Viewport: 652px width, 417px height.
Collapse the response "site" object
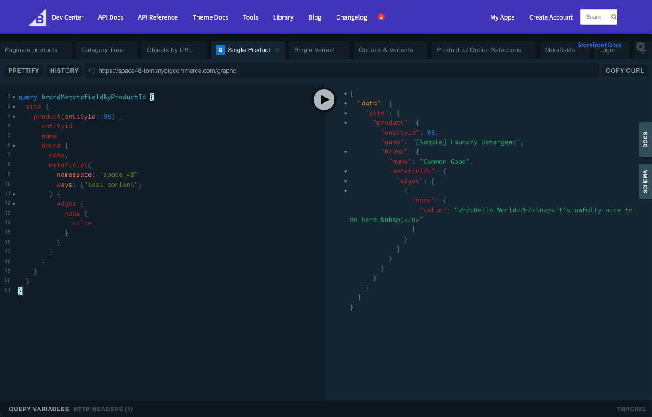click(346, 114)
